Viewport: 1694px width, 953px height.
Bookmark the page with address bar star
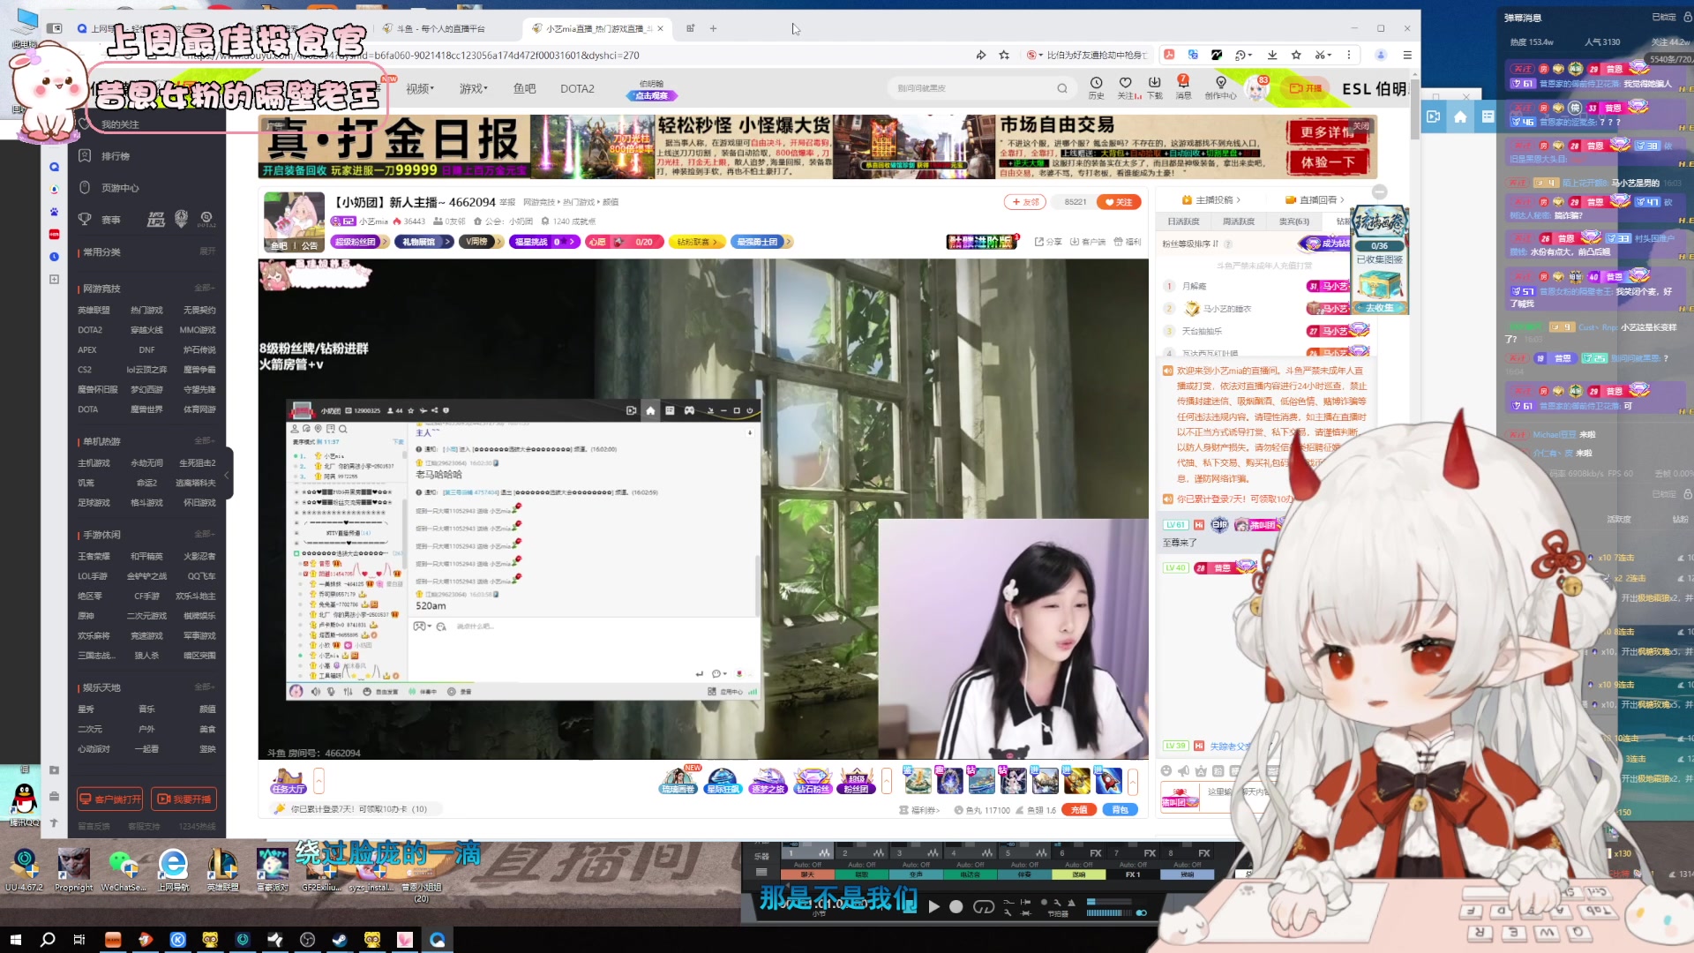pos(1004,55)
